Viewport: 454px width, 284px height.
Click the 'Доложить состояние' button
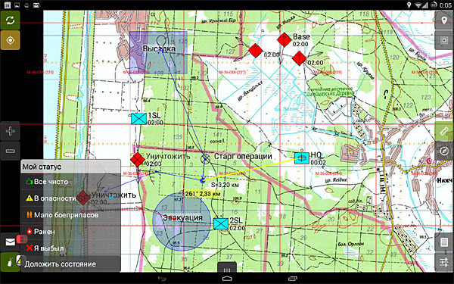(70, 264)
